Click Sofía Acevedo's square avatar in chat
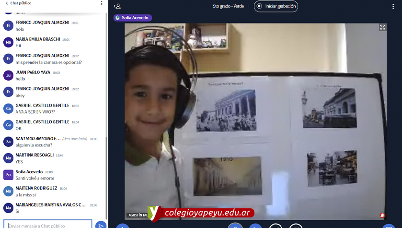Viewport: 402px width, 228px height. coord(8,175)
